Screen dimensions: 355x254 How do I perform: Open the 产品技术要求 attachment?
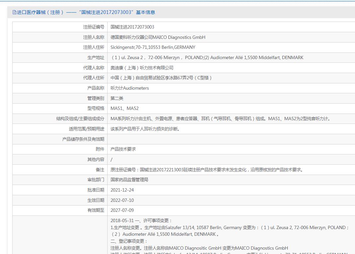(123, 149)
